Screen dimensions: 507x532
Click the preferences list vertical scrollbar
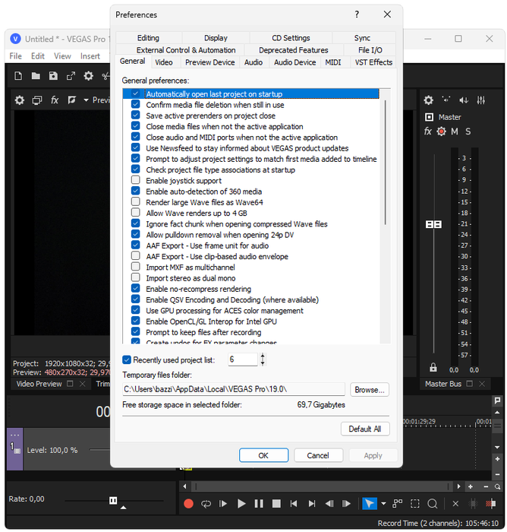pos(386,162)
